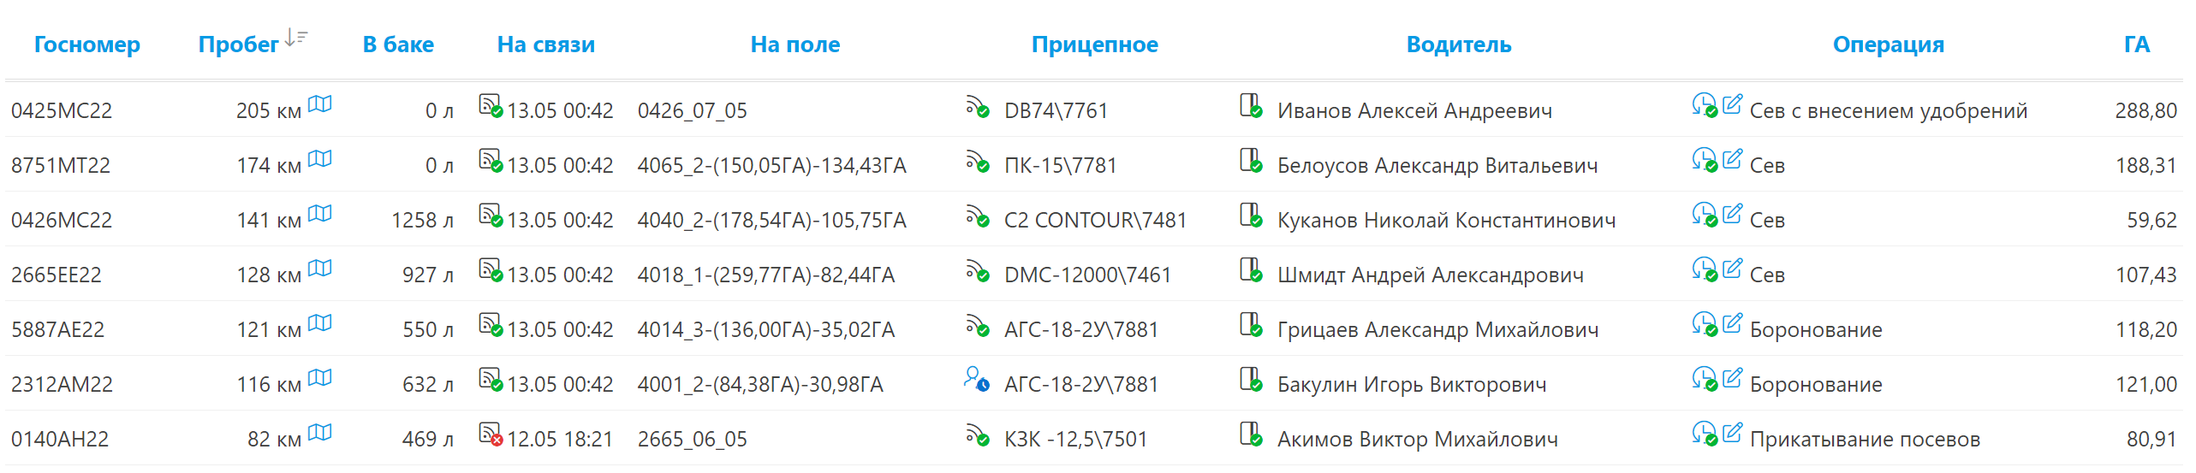Open map icon for vehicle 0425MC22
The height and width of the screenshot is (473, 2196).
[319, 104]
